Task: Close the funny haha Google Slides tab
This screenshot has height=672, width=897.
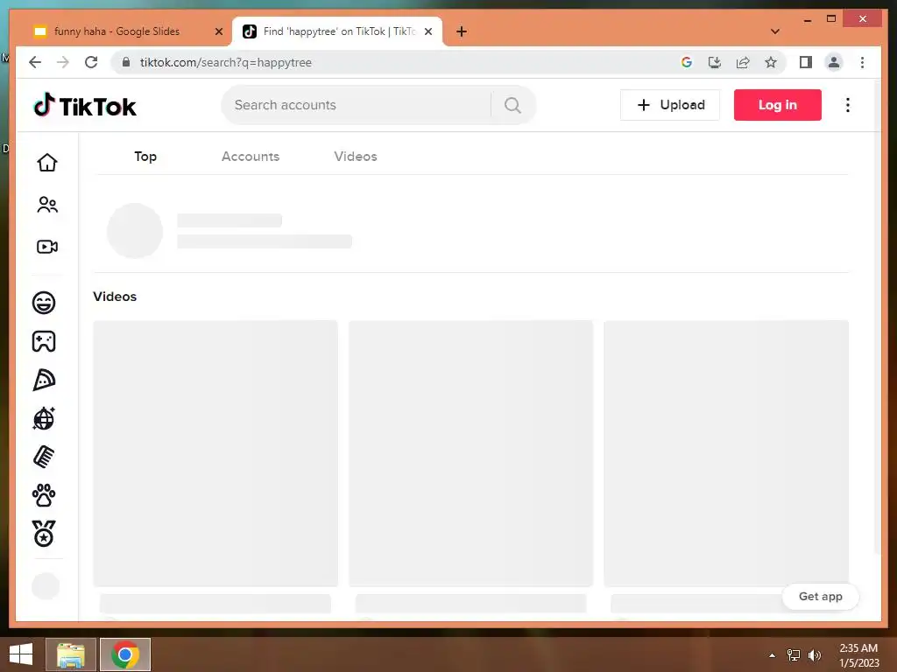Action: click(x=218, y=31)
